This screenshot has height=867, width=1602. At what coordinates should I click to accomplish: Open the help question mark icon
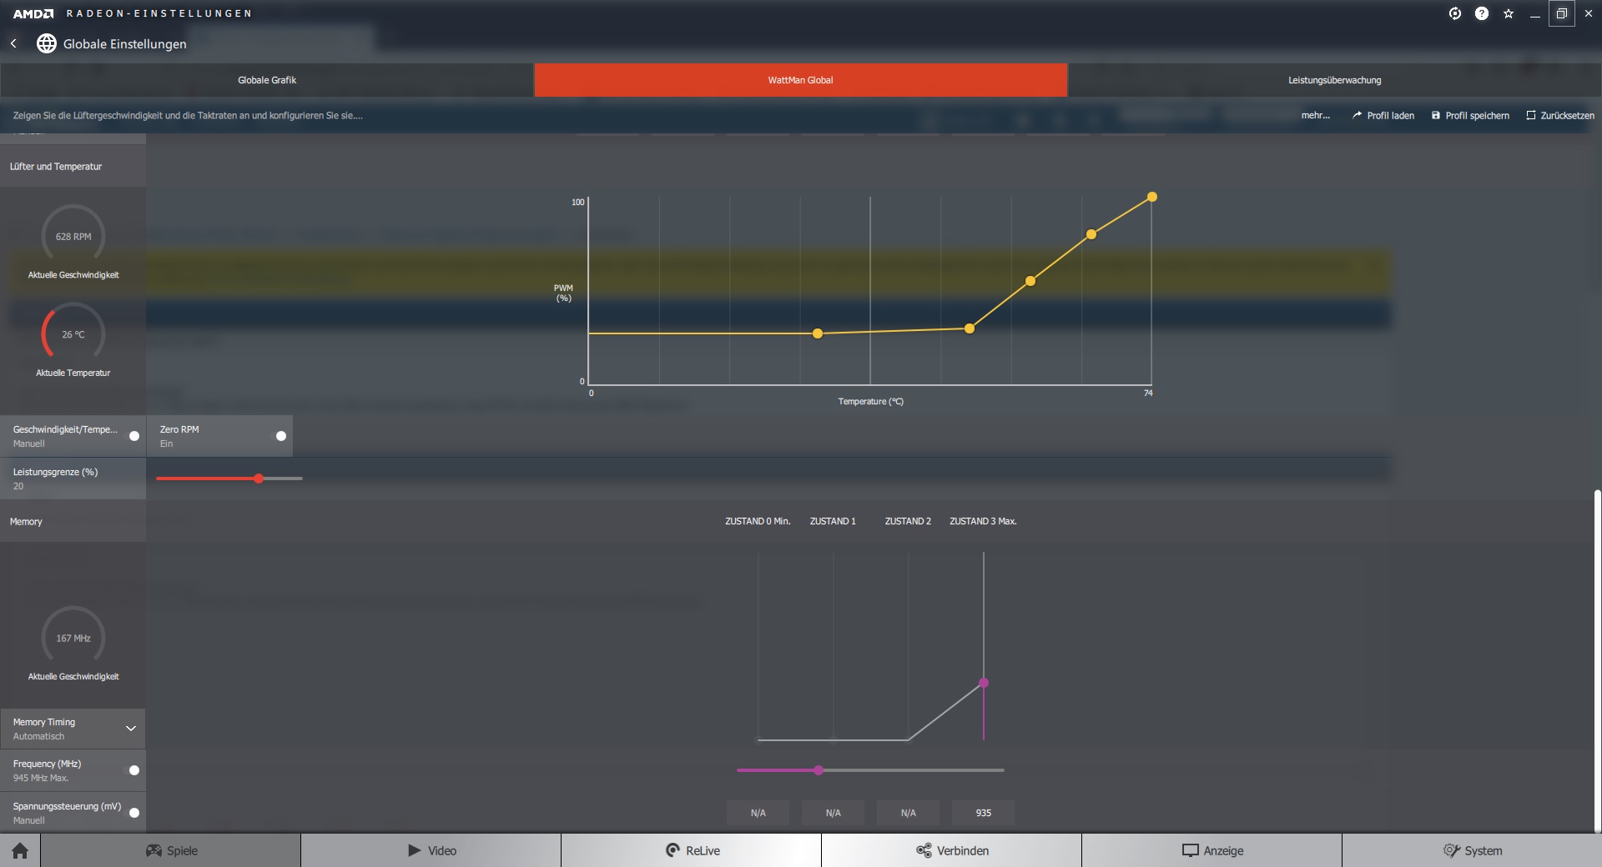1482,13
